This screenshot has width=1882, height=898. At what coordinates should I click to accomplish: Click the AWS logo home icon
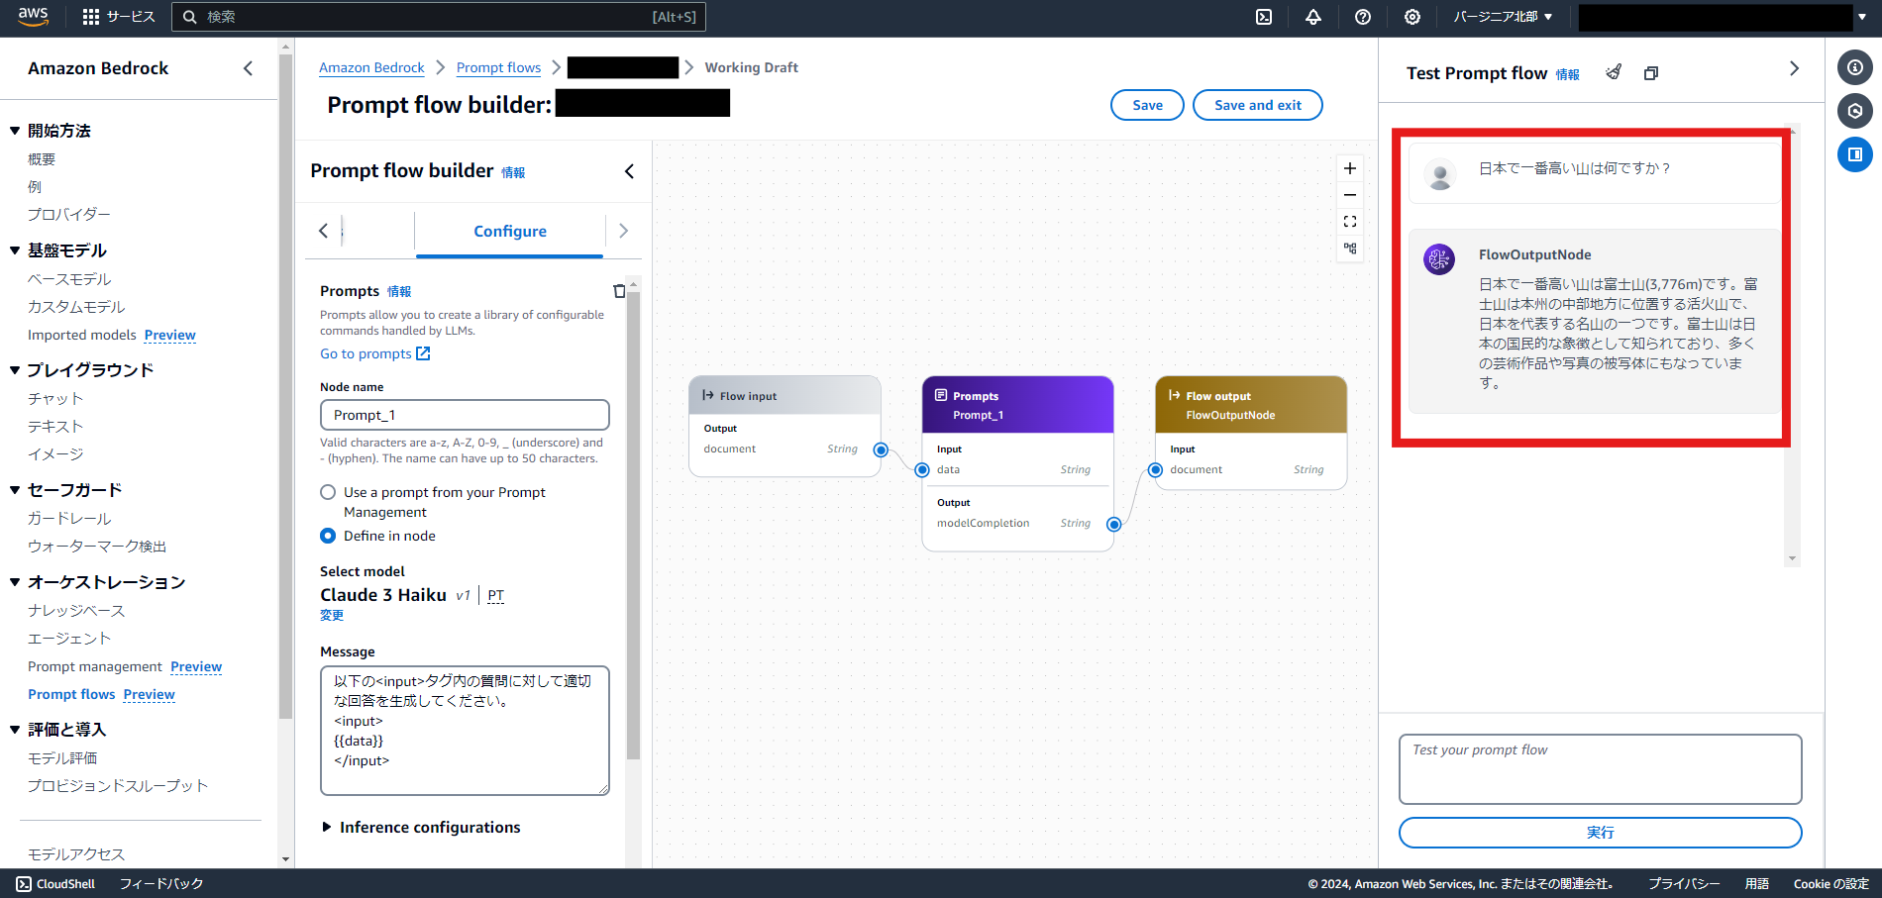pos(33,16)
